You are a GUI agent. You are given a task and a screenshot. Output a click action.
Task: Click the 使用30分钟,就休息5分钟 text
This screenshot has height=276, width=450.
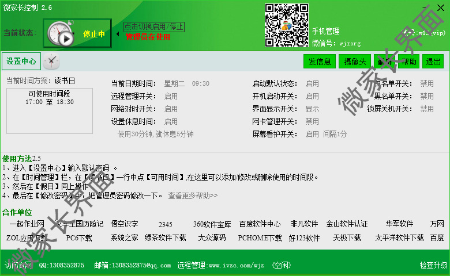pos(156,134)
